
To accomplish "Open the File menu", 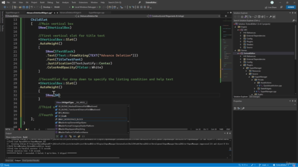I will pos(8,2).
